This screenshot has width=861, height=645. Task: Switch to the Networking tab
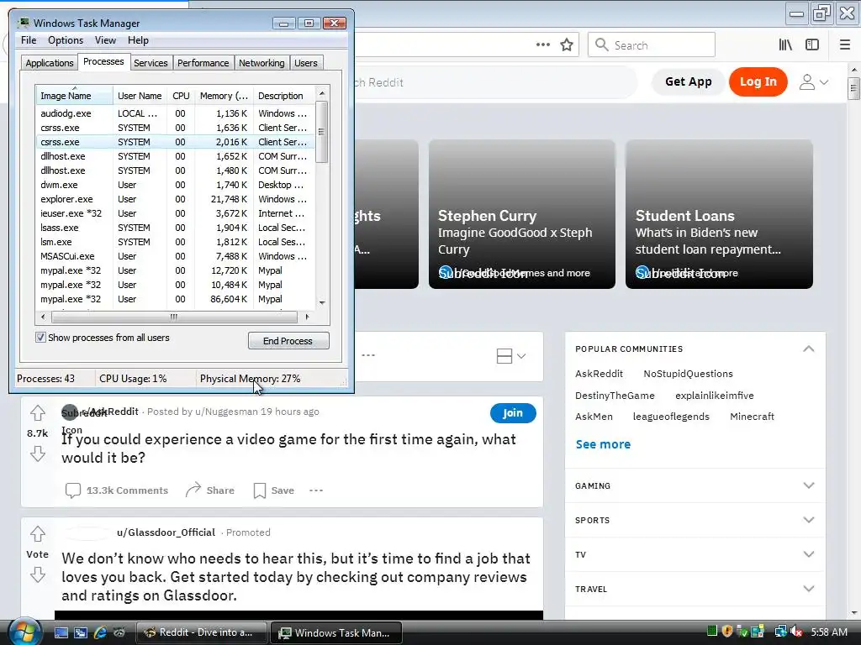click(x=261, y=63)
